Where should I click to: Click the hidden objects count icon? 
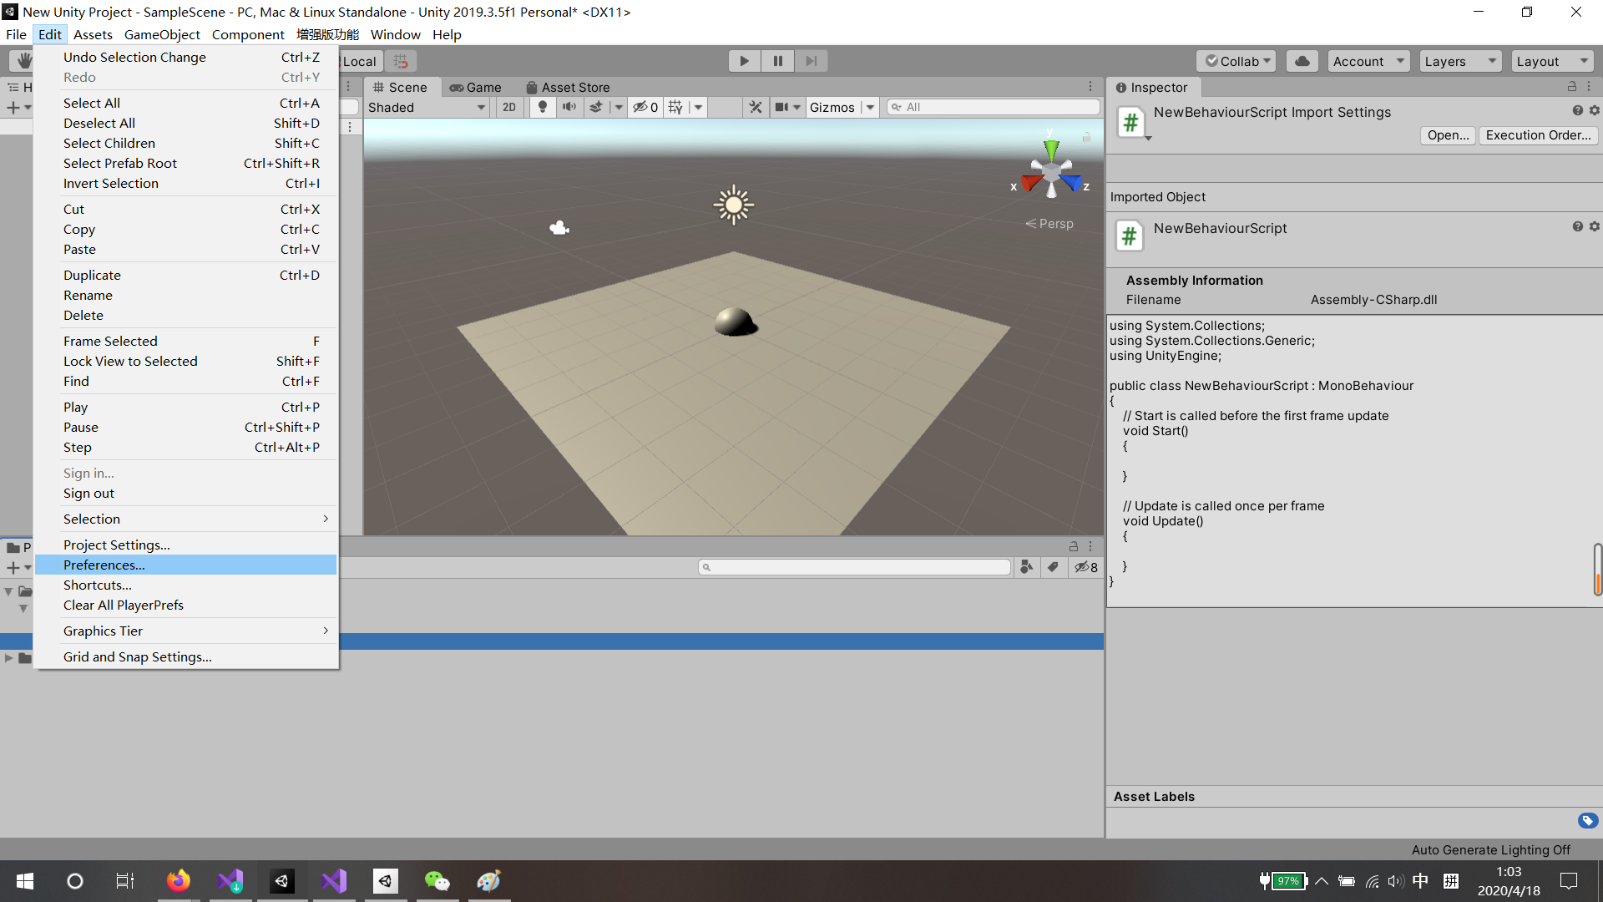[x=645, y=107]
